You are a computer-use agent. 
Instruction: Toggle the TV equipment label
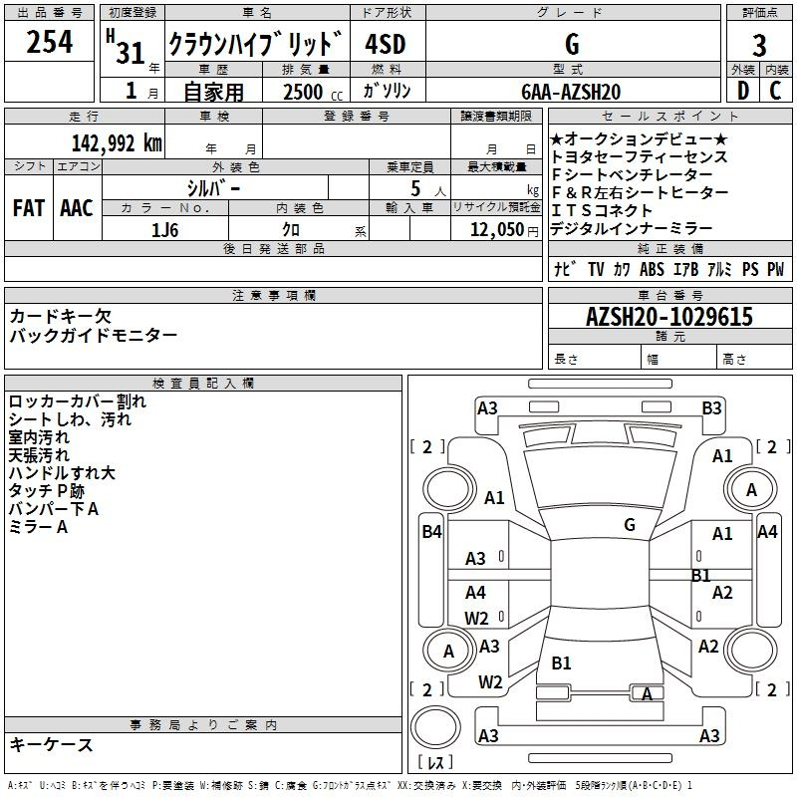(596, 269)
